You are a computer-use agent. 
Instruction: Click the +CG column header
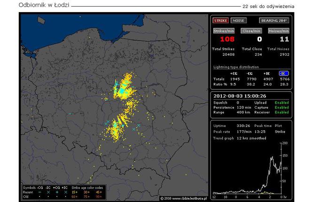(x=234, y=74)
